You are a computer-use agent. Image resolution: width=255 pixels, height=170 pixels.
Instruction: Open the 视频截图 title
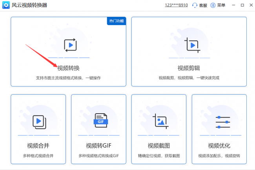tap(159, 146)
